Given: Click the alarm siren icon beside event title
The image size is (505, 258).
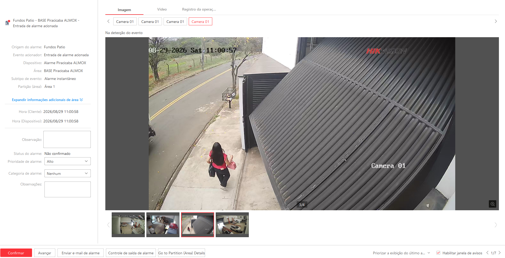Looking at the screenshot, I should 8,22.
